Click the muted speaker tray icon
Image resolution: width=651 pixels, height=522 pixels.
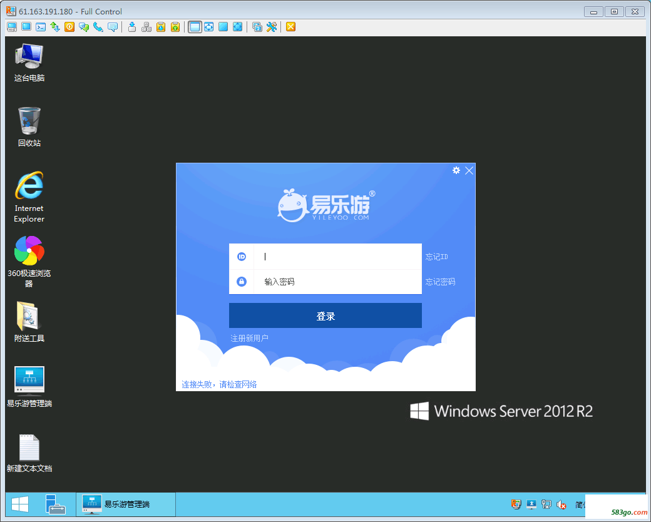(x=561, y=504)
